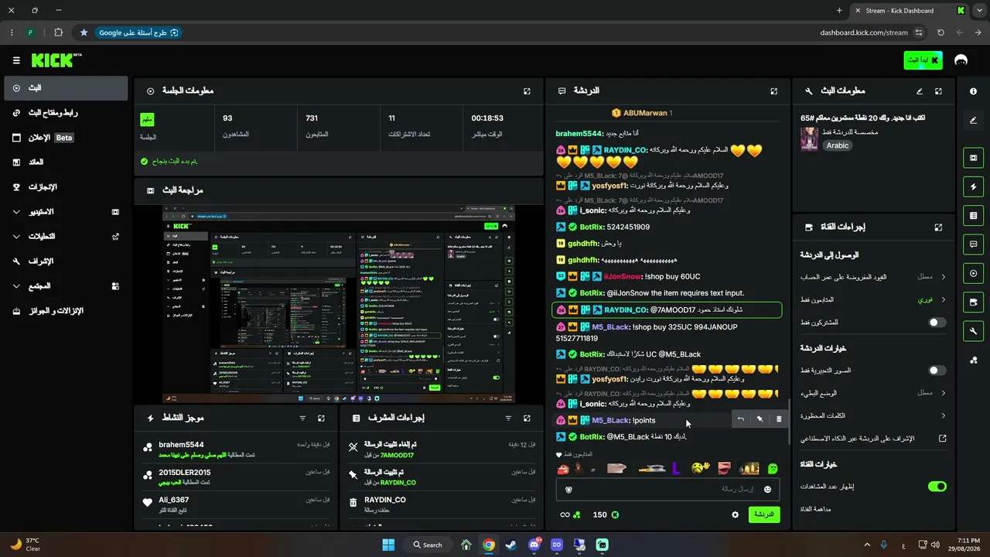Image resolution: width=990 pixels, height=557 pixels.
Task: Pop out the إجراءات القناة panel
Action: coord(938,227)
